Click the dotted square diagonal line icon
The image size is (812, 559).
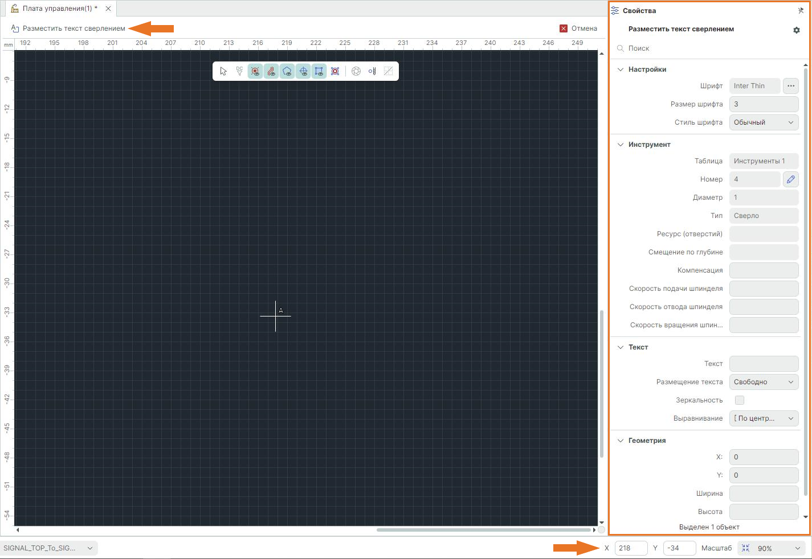click(x=388, y=71)
